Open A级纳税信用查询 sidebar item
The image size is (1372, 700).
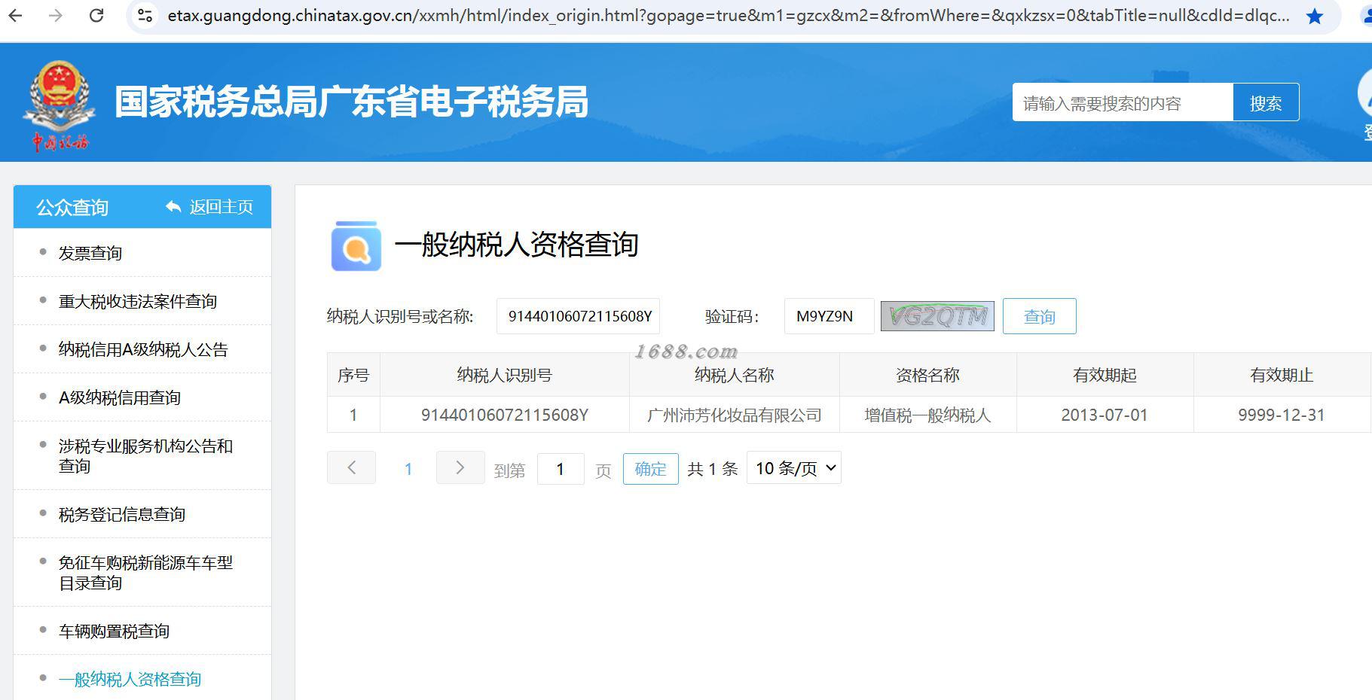pyautogui.click(x=120, y=397)
